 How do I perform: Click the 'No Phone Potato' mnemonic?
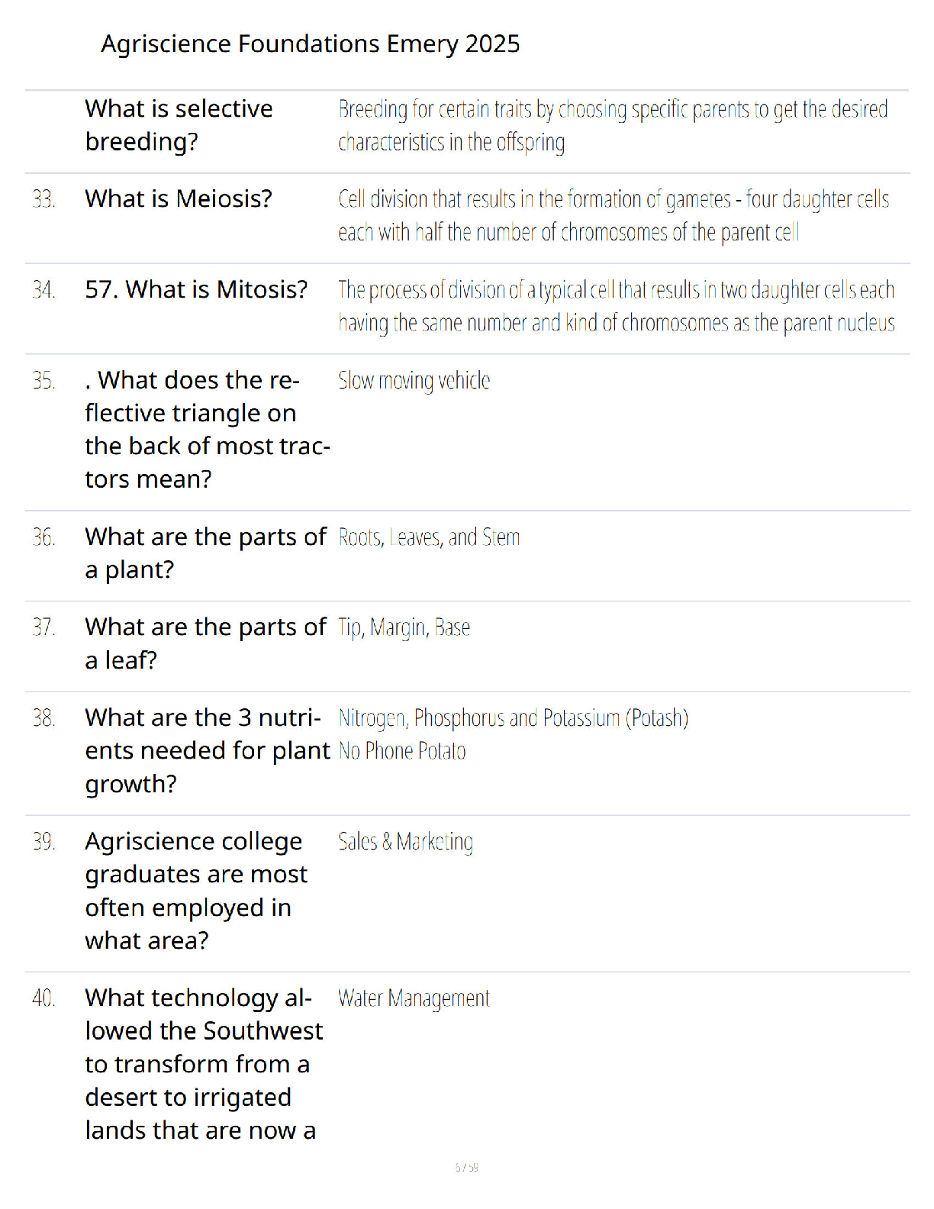click(x=402, y=751)
